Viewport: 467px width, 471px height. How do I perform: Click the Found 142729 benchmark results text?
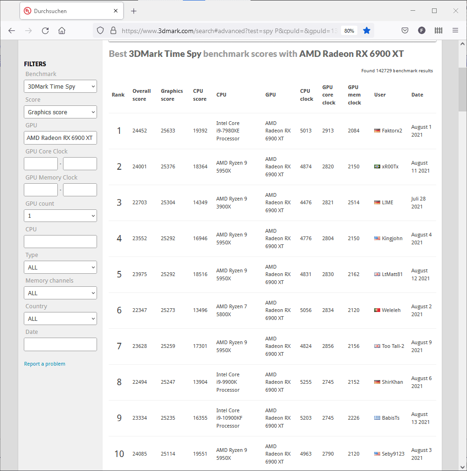pos(397,71)
